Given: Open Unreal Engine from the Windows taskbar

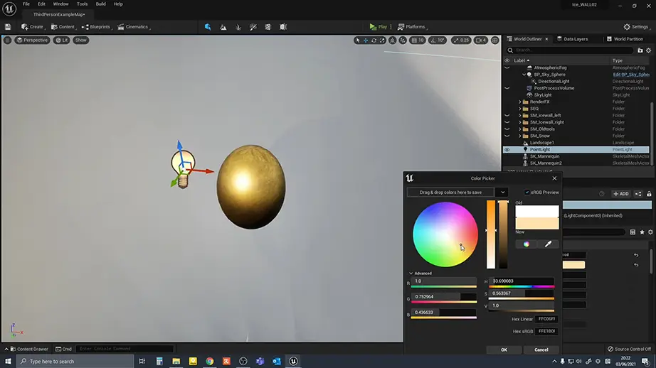Looking at the screenshot, I should click(x=293, y=361).
